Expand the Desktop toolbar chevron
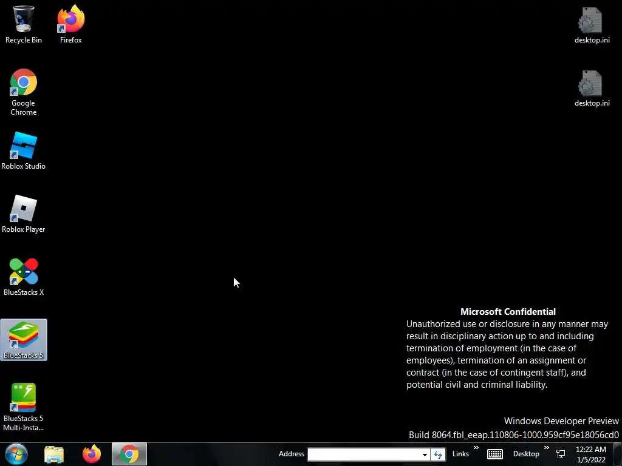 (547, 448)
